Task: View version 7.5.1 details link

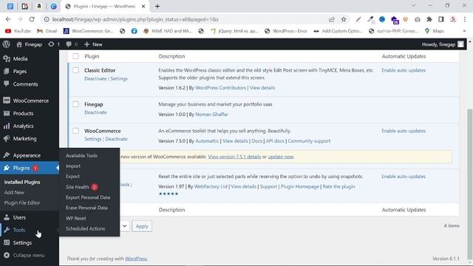Action: click(x=234, y=157)
